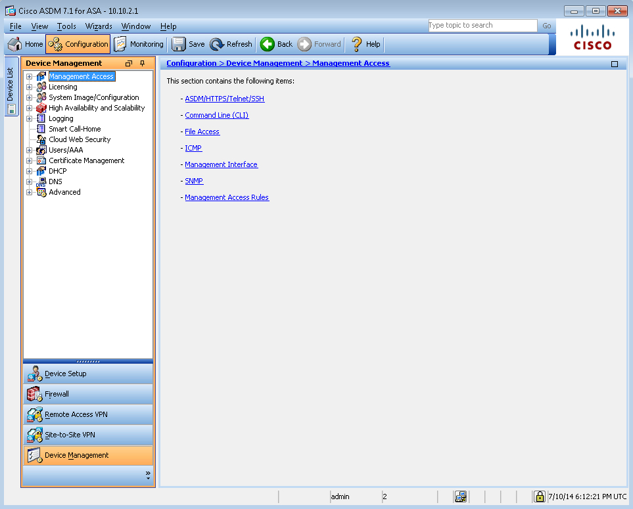
Task: Open the Monitoring view from toolbar
Action: pos(120,44)
